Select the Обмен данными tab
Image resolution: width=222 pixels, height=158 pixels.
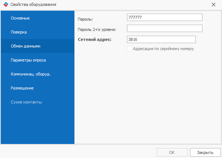pos(25,46)
